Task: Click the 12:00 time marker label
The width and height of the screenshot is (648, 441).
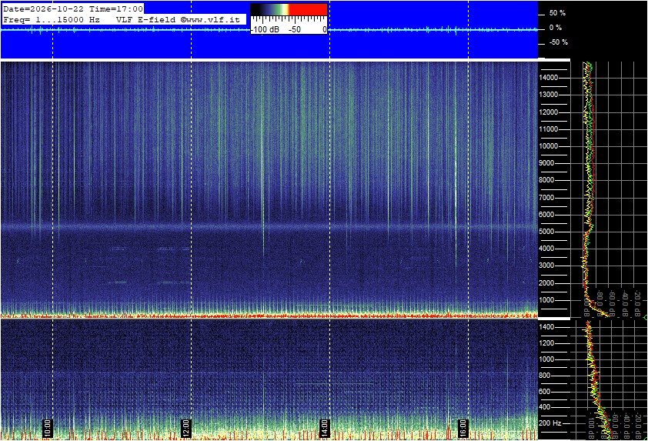Action: click(186, 428)
